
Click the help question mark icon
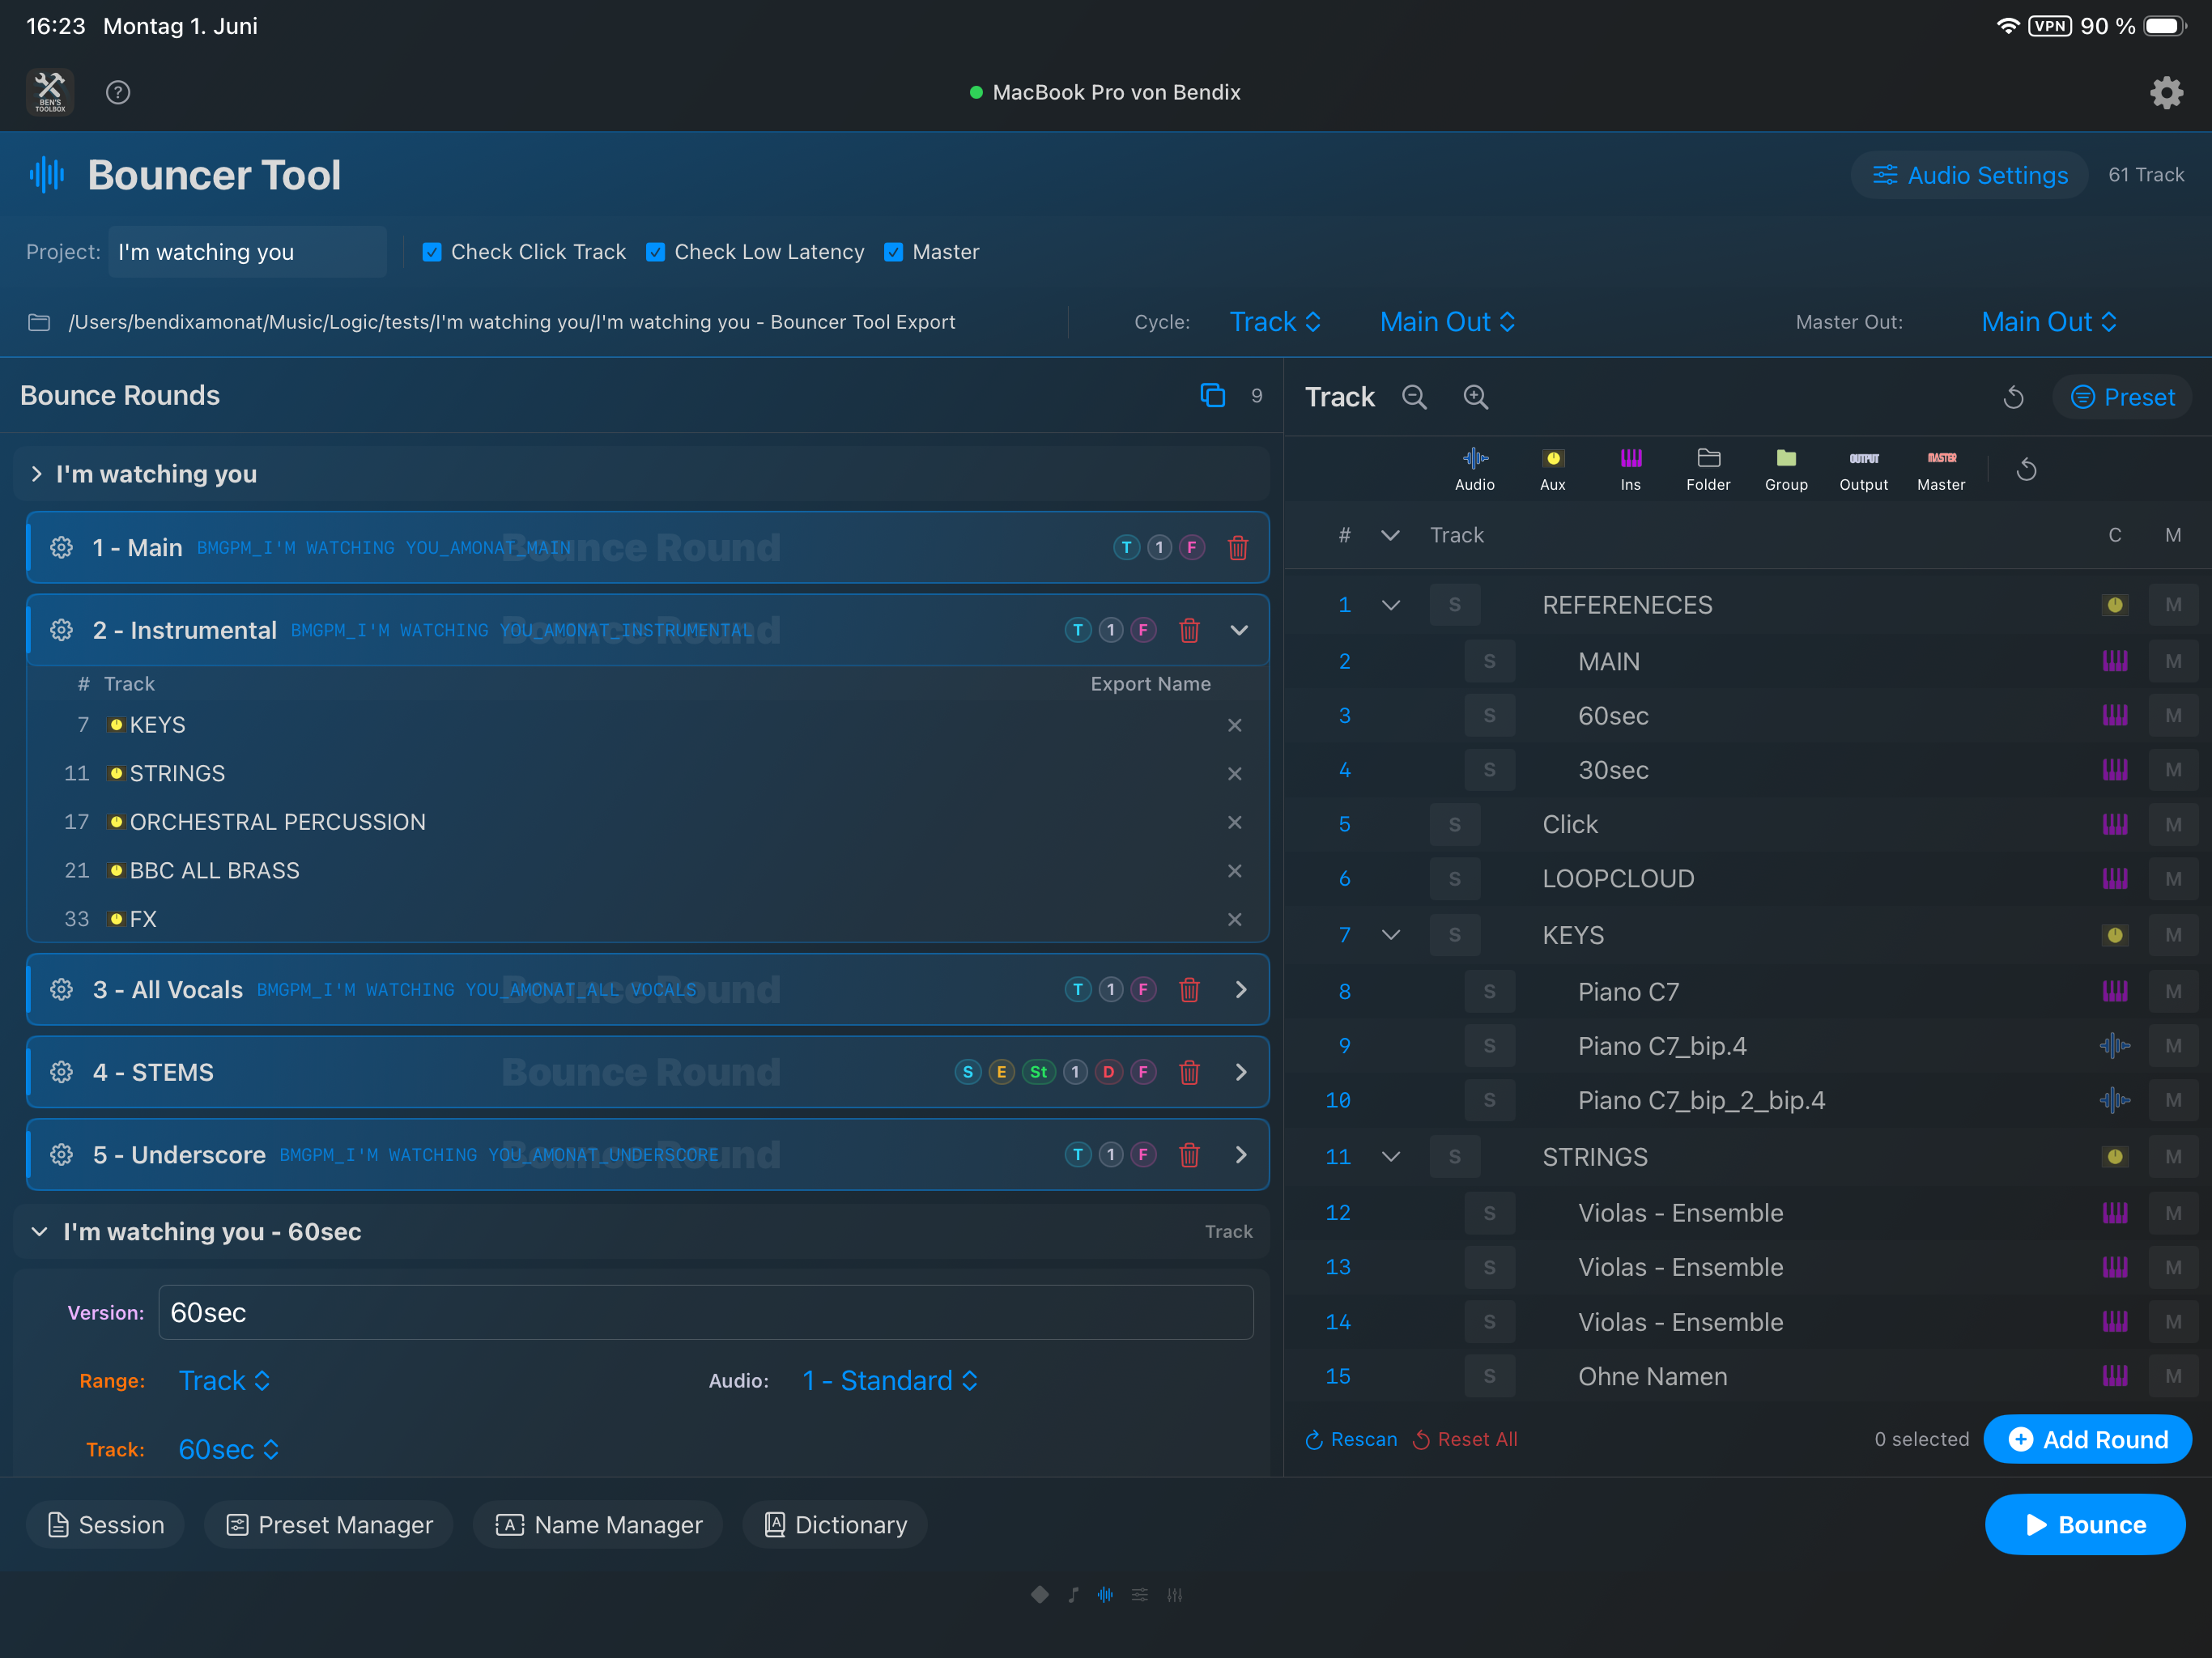(x=118, y=92)
